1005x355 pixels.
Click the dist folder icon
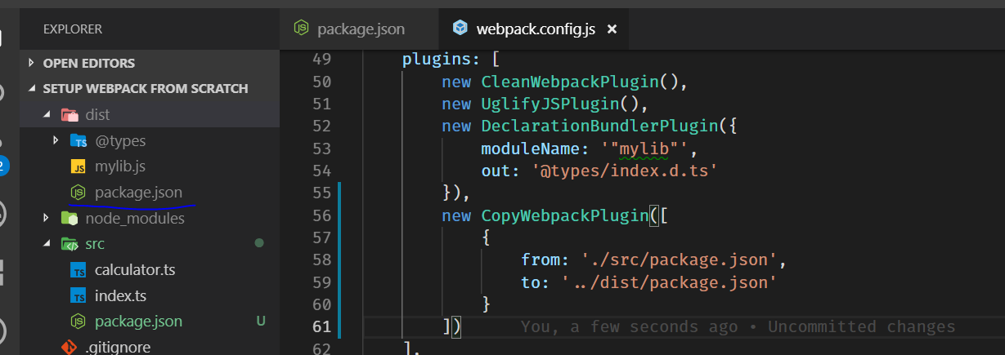click(70, 115)
